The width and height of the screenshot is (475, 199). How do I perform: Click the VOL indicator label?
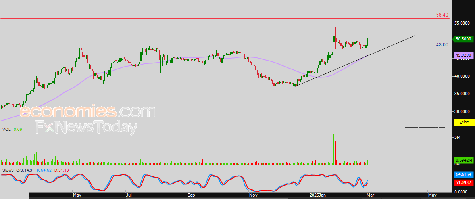[6, 130]
